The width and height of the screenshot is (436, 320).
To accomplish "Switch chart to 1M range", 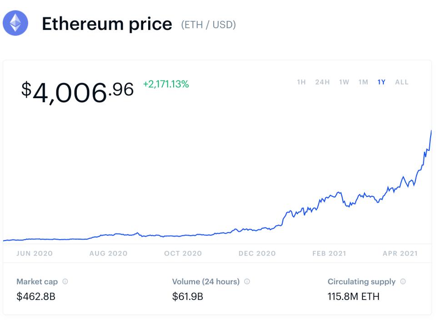I will [x=363, y=82].
